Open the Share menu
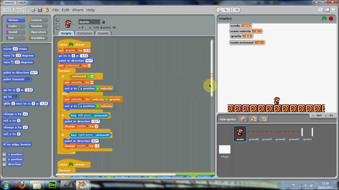 click(78, 10)
